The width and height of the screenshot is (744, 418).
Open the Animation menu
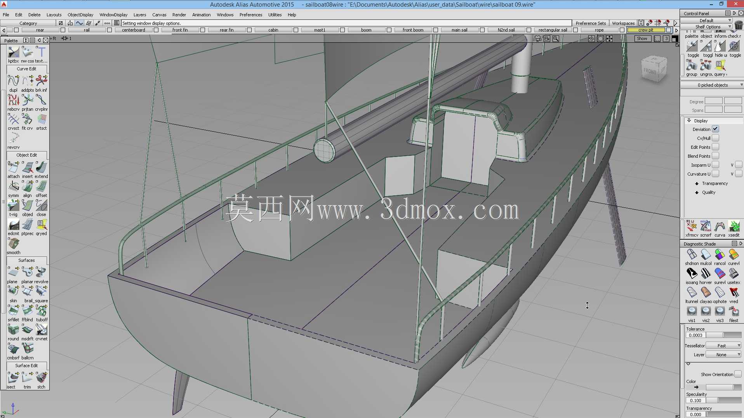(x=202, y=15)
